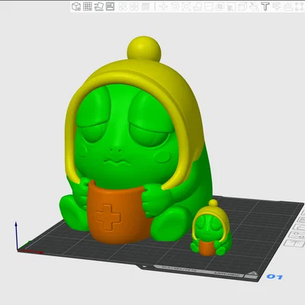Image resolution: width=305 pixels, height=305 pixels.
Task: Open the Mesh boolean tool
Action: click(220, 7)
